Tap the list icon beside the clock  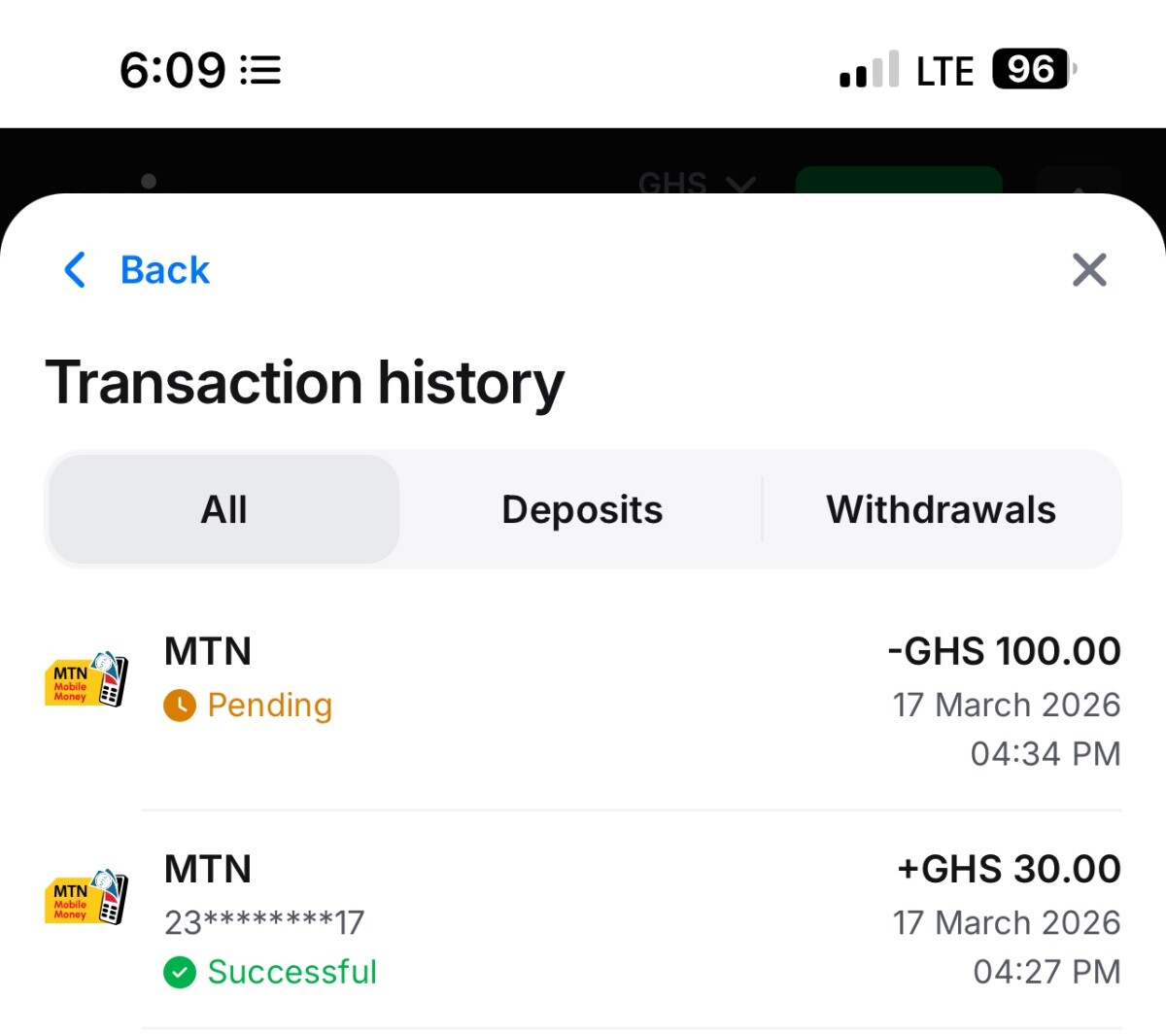tap(260, 70)
